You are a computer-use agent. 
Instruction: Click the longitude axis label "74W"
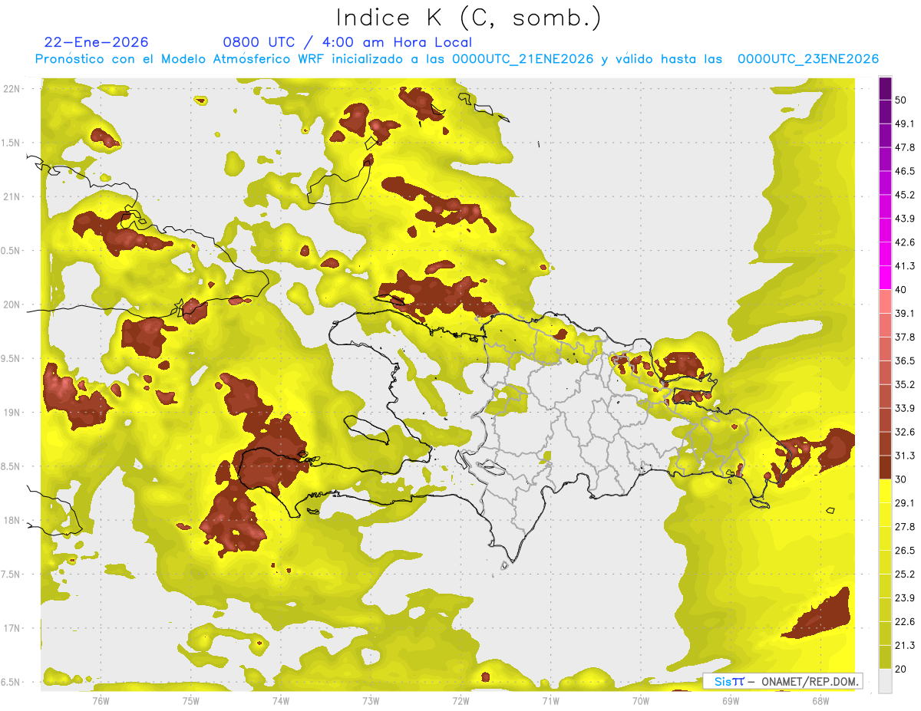(281, 700)
